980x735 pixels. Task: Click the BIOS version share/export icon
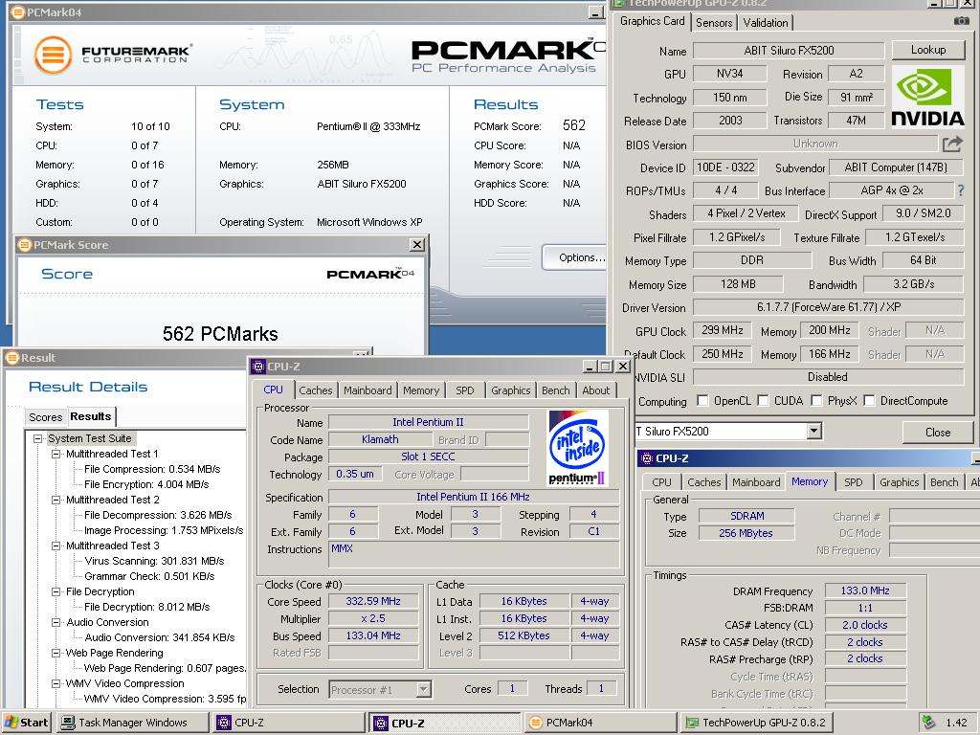click(952, 145)
